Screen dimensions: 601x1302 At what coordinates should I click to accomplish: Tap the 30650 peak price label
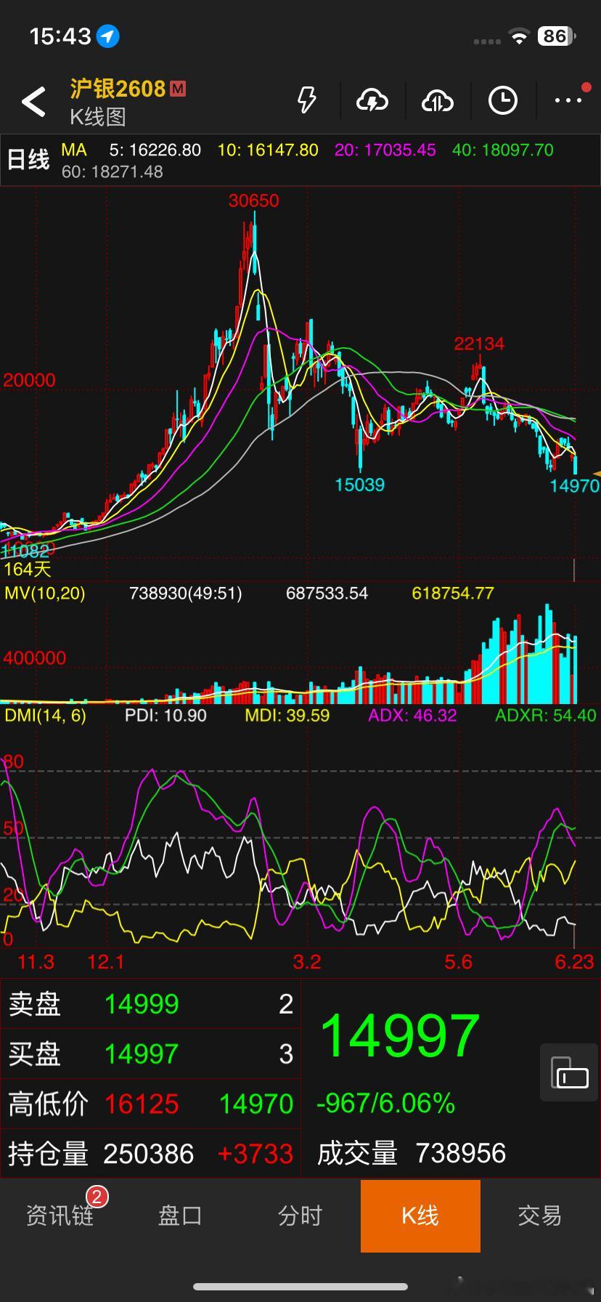coord(253,201)
